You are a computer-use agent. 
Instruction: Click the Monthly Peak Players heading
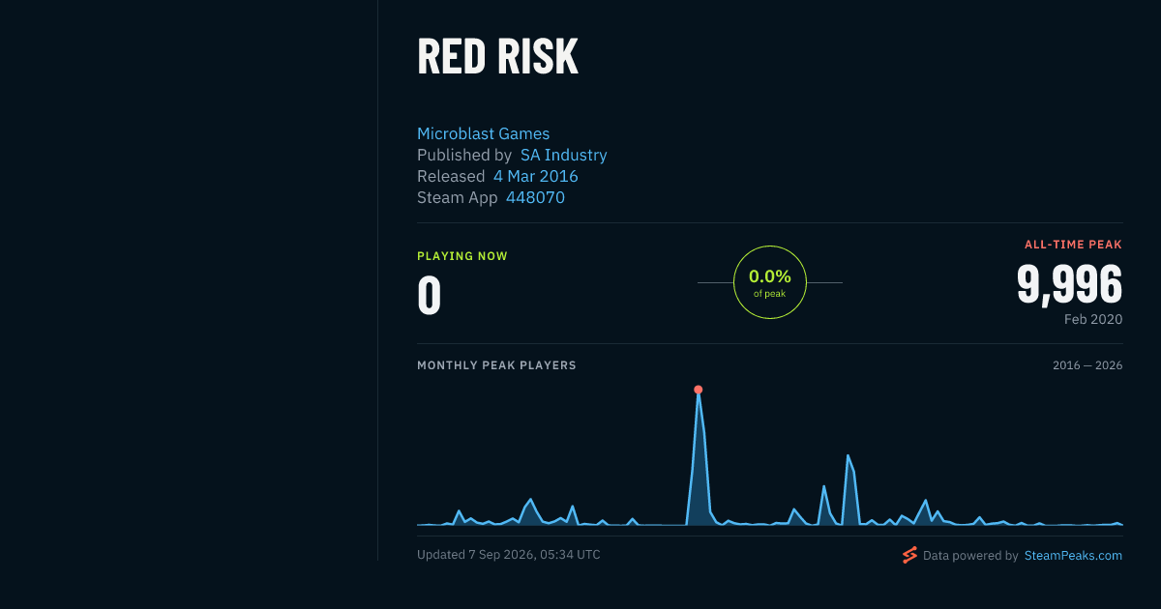pyautogui.click(x=496, y=365)
